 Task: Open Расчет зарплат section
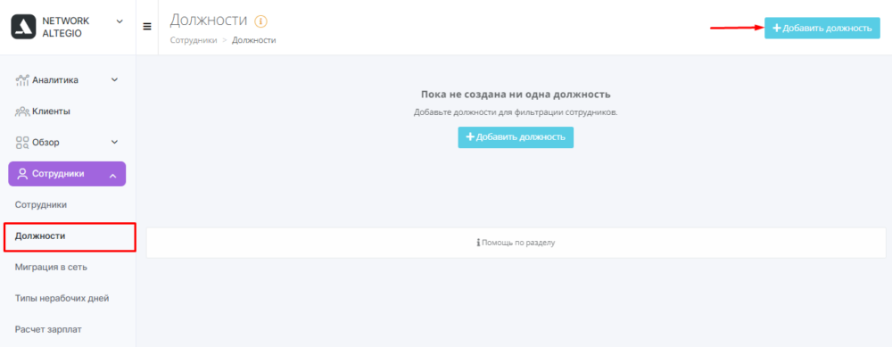[x=48, y=329]
